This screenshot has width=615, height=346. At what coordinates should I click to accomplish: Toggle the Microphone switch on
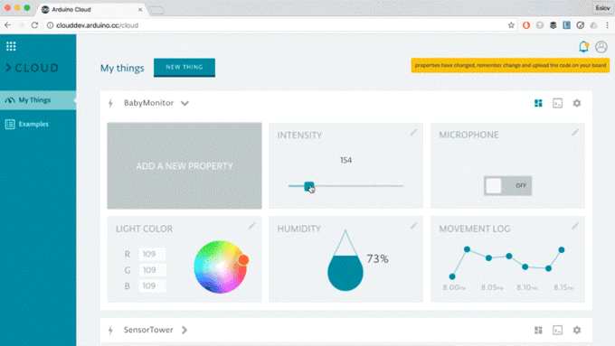[x=507, y=186]
